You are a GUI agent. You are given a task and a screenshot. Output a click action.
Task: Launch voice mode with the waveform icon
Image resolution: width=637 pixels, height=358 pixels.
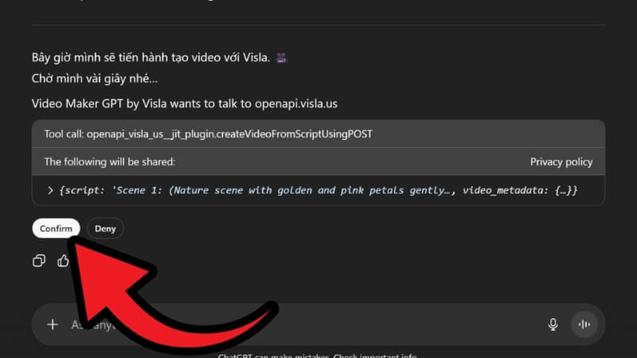tap(585, 324)
